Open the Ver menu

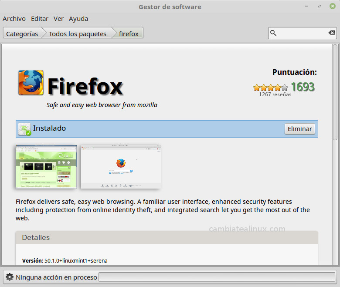58,19
